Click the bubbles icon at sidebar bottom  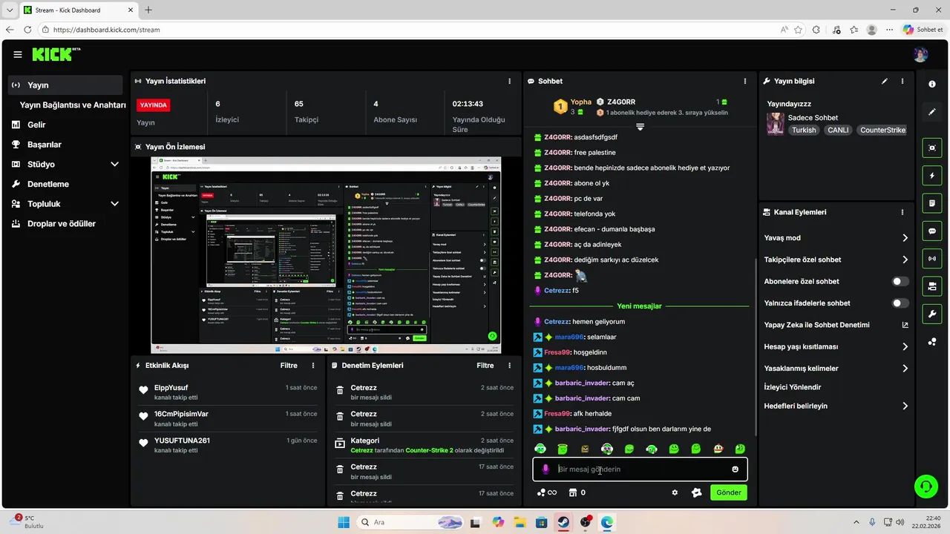click(x=932, y=341)
